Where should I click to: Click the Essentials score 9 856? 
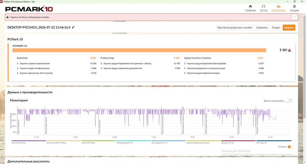[93, 58]
